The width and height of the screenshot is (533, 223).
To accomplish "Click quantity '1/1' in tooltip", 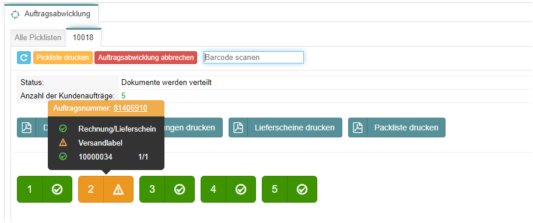I will [x=143, y=157].
